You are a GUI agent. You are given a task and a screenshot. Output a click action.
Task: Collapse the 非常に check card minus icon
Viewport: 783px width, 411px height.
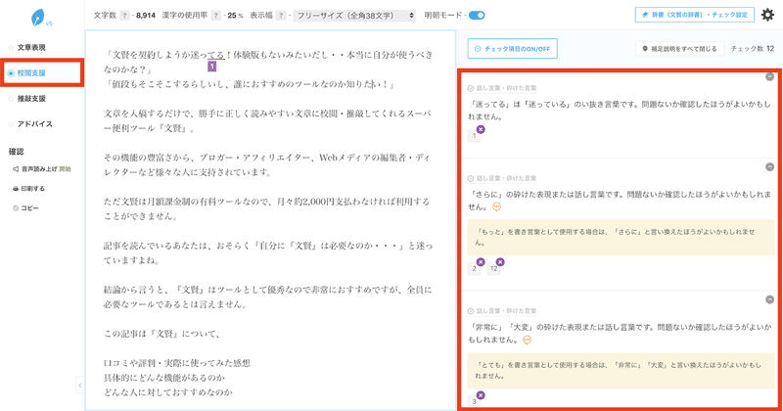point(770,299)
